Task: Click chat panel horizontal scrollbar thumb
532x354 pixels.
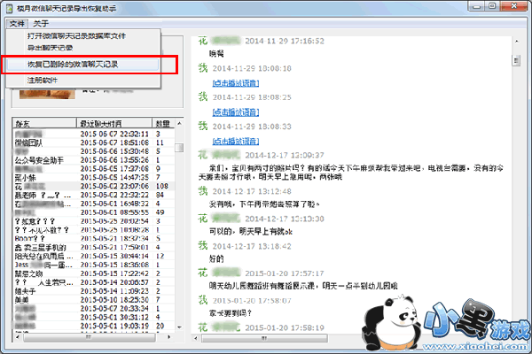Action: pos(264,338)
